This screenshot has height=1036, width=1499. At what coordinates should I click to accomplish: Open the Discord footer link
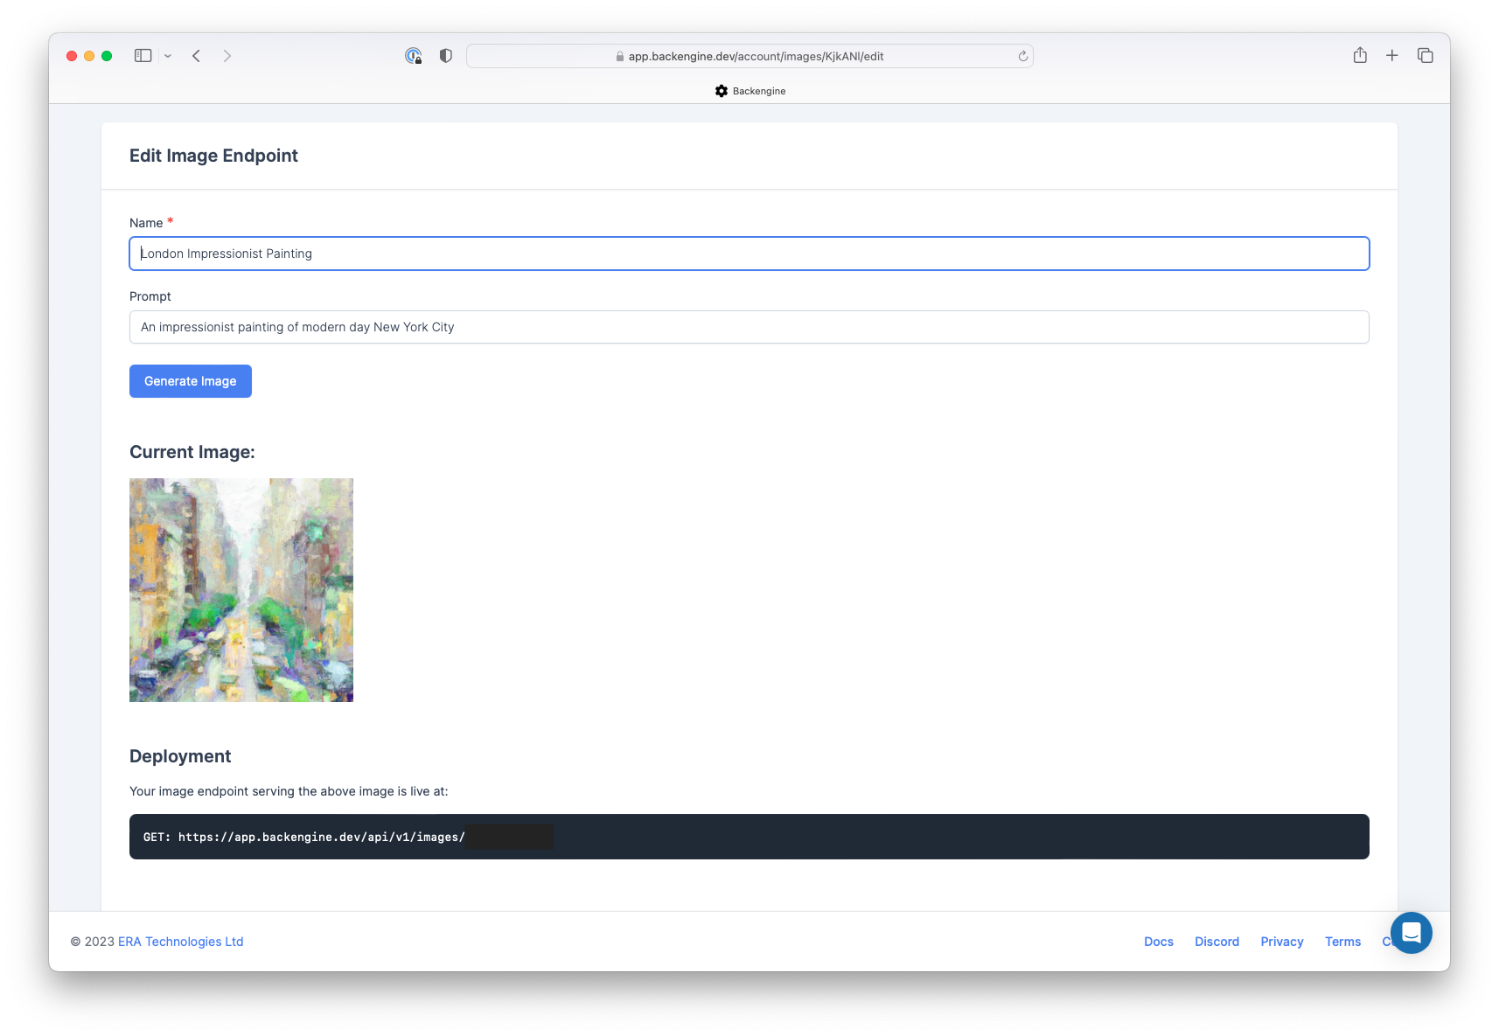tap(1217, 942)
